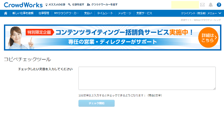The image size is (224, 128).
Task: Select メッセージ menu item
Action: (125, 13)
